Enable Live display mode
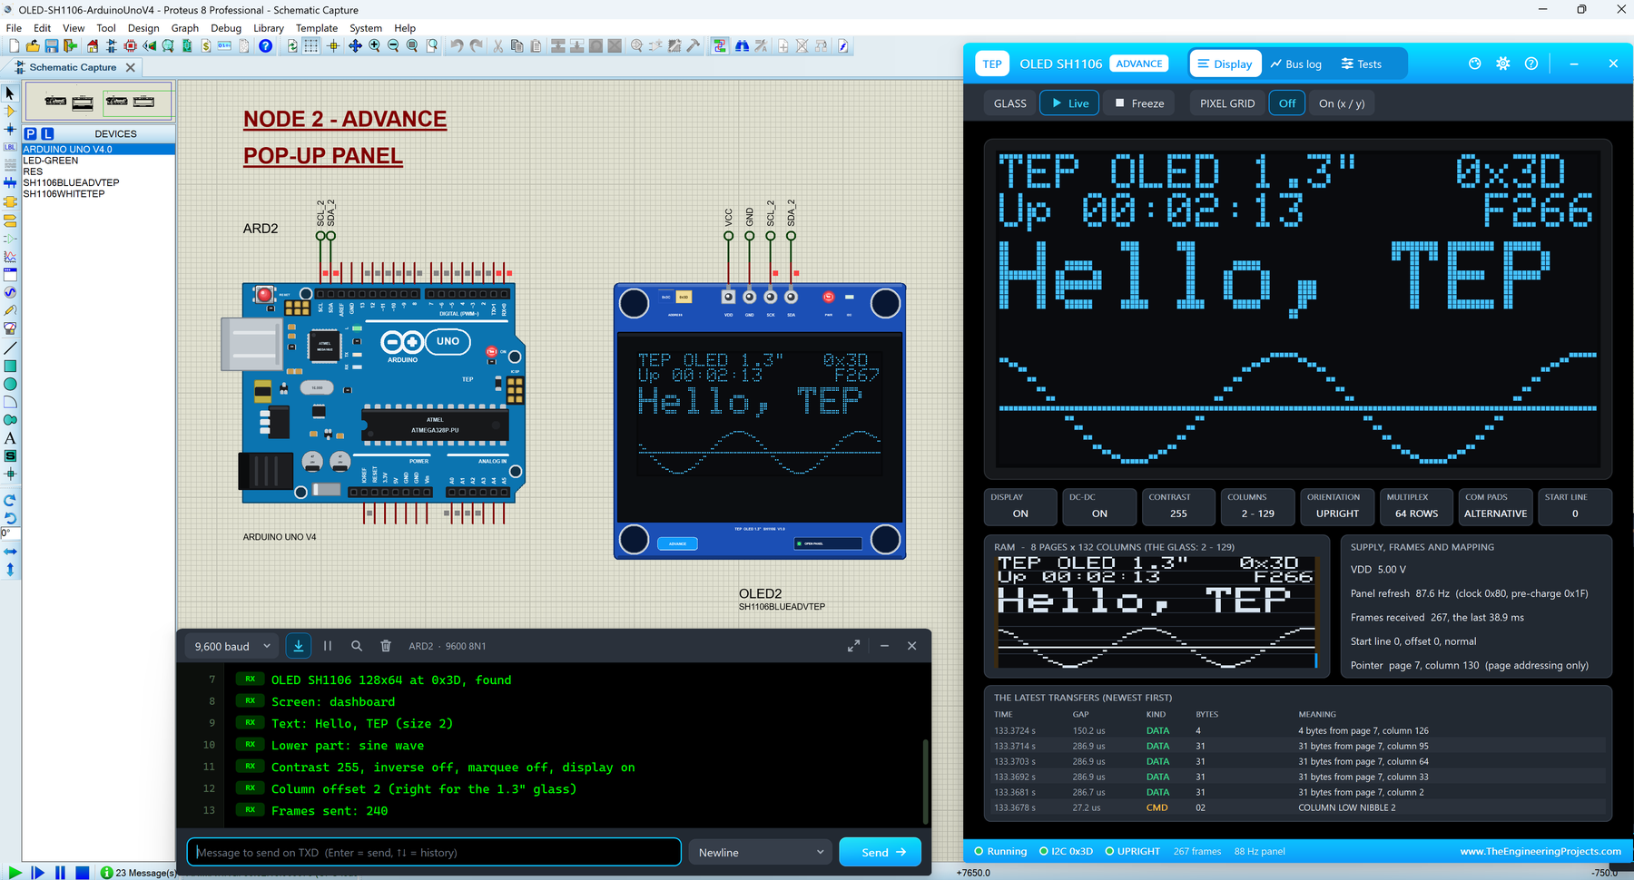Image resolution: width=1634 pixels, height=880 pixels. 1069,103
